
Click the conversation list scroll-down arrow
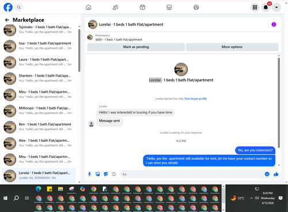point(79,182)
